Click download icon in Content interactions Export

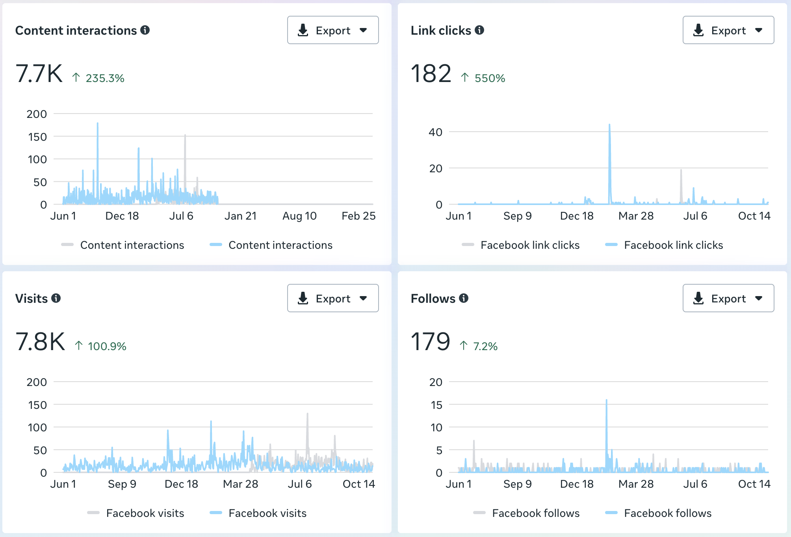pos(303,30)
